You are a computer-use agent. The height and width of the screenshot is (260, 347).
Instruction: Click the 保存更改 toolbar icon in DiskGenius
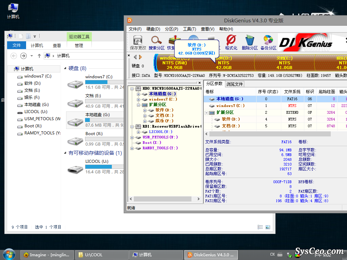pyautogui.click(x=138, y=42)
